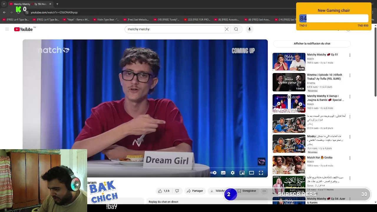This screenshot has height=212, width=377.
Task: Click the page vertical scrollbar thumb
Action: pyautogui.click(x=375, y=61)
